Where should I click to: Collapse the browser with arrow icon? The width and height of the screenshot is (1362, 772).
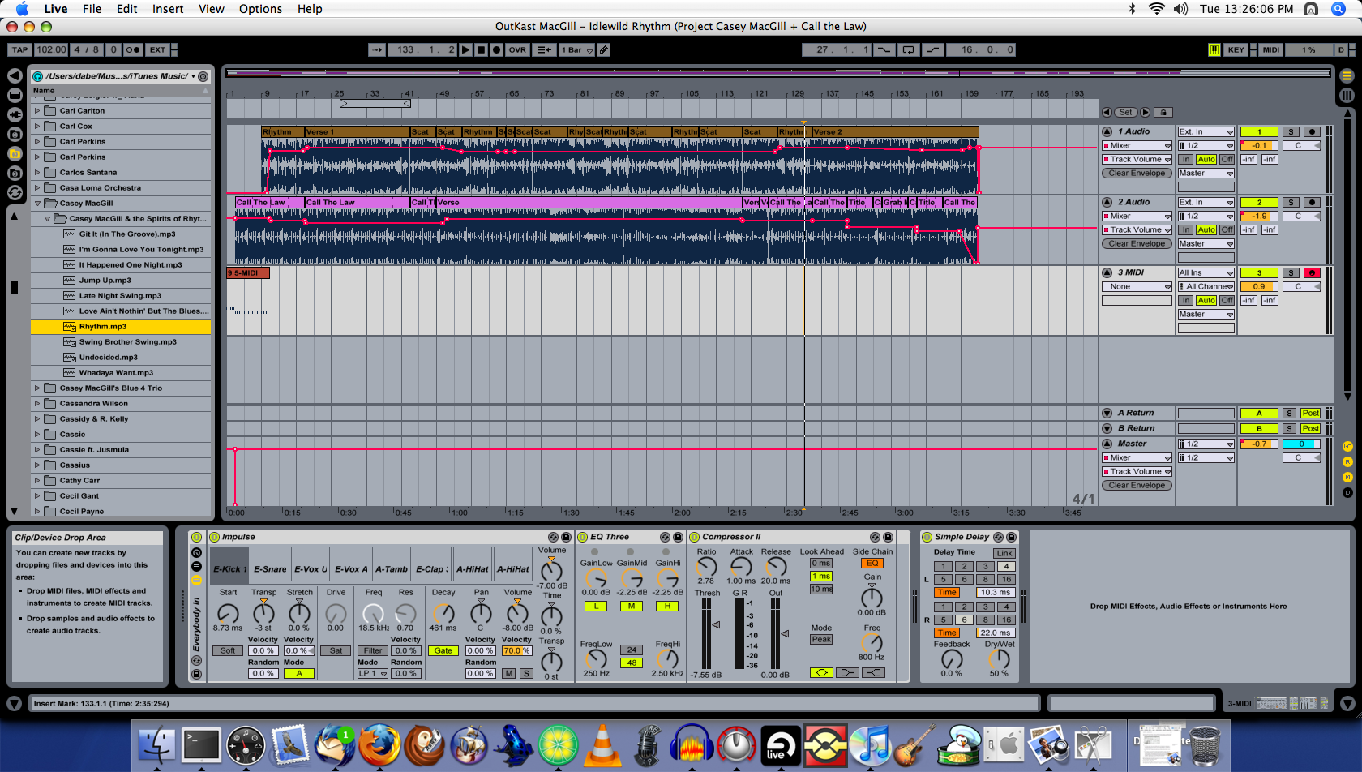coord(15,75)
